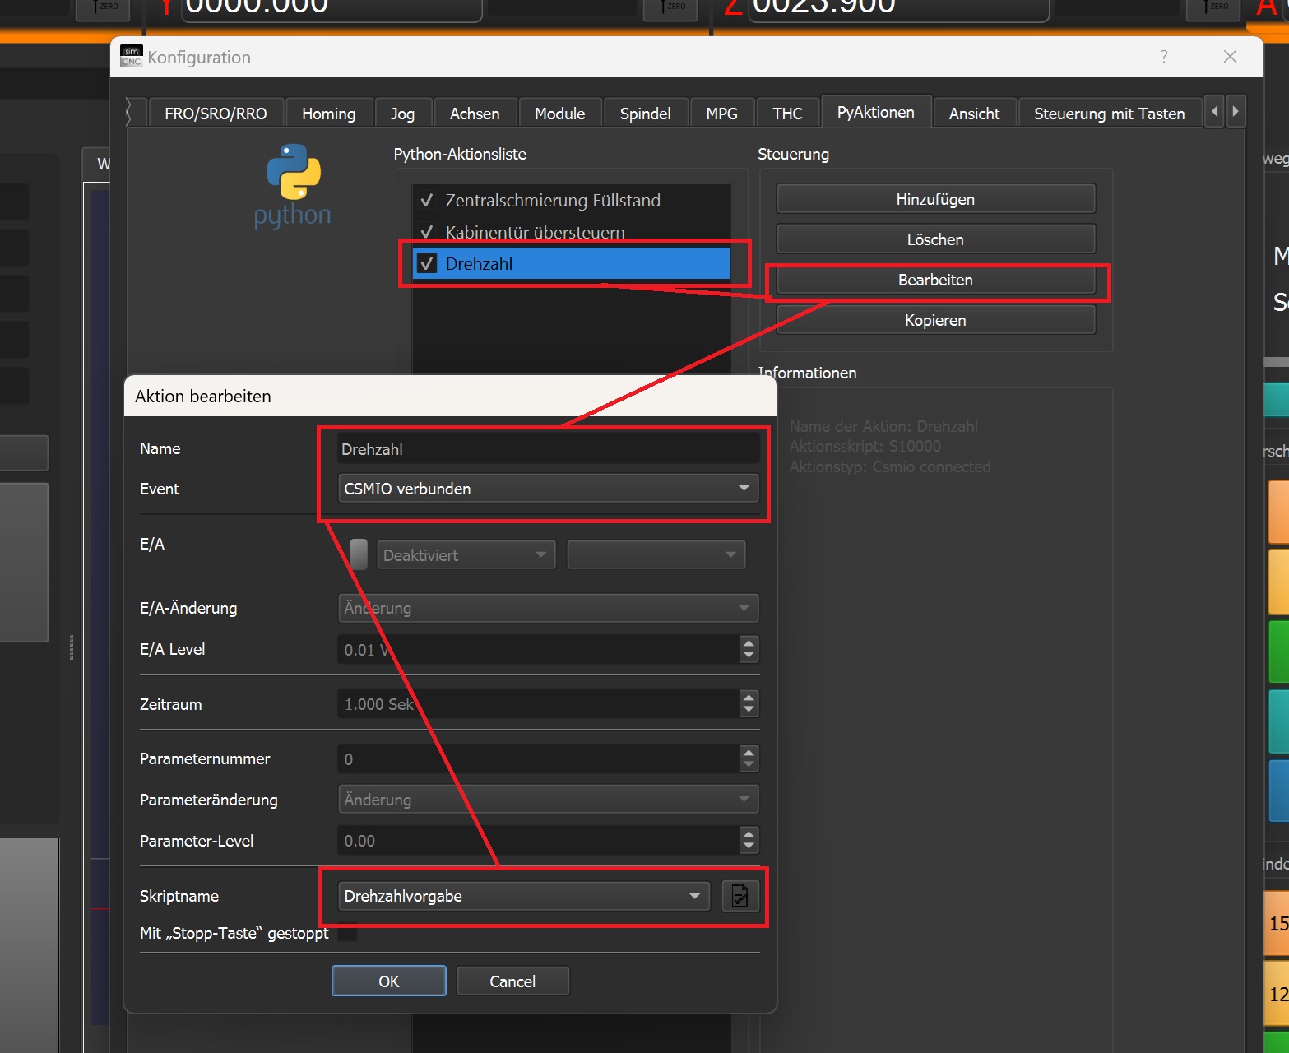Image resolution: width=1289 pixels, height=1053 pixels.
Task: Close the Konfiguration window
Action: point(1230,57)
